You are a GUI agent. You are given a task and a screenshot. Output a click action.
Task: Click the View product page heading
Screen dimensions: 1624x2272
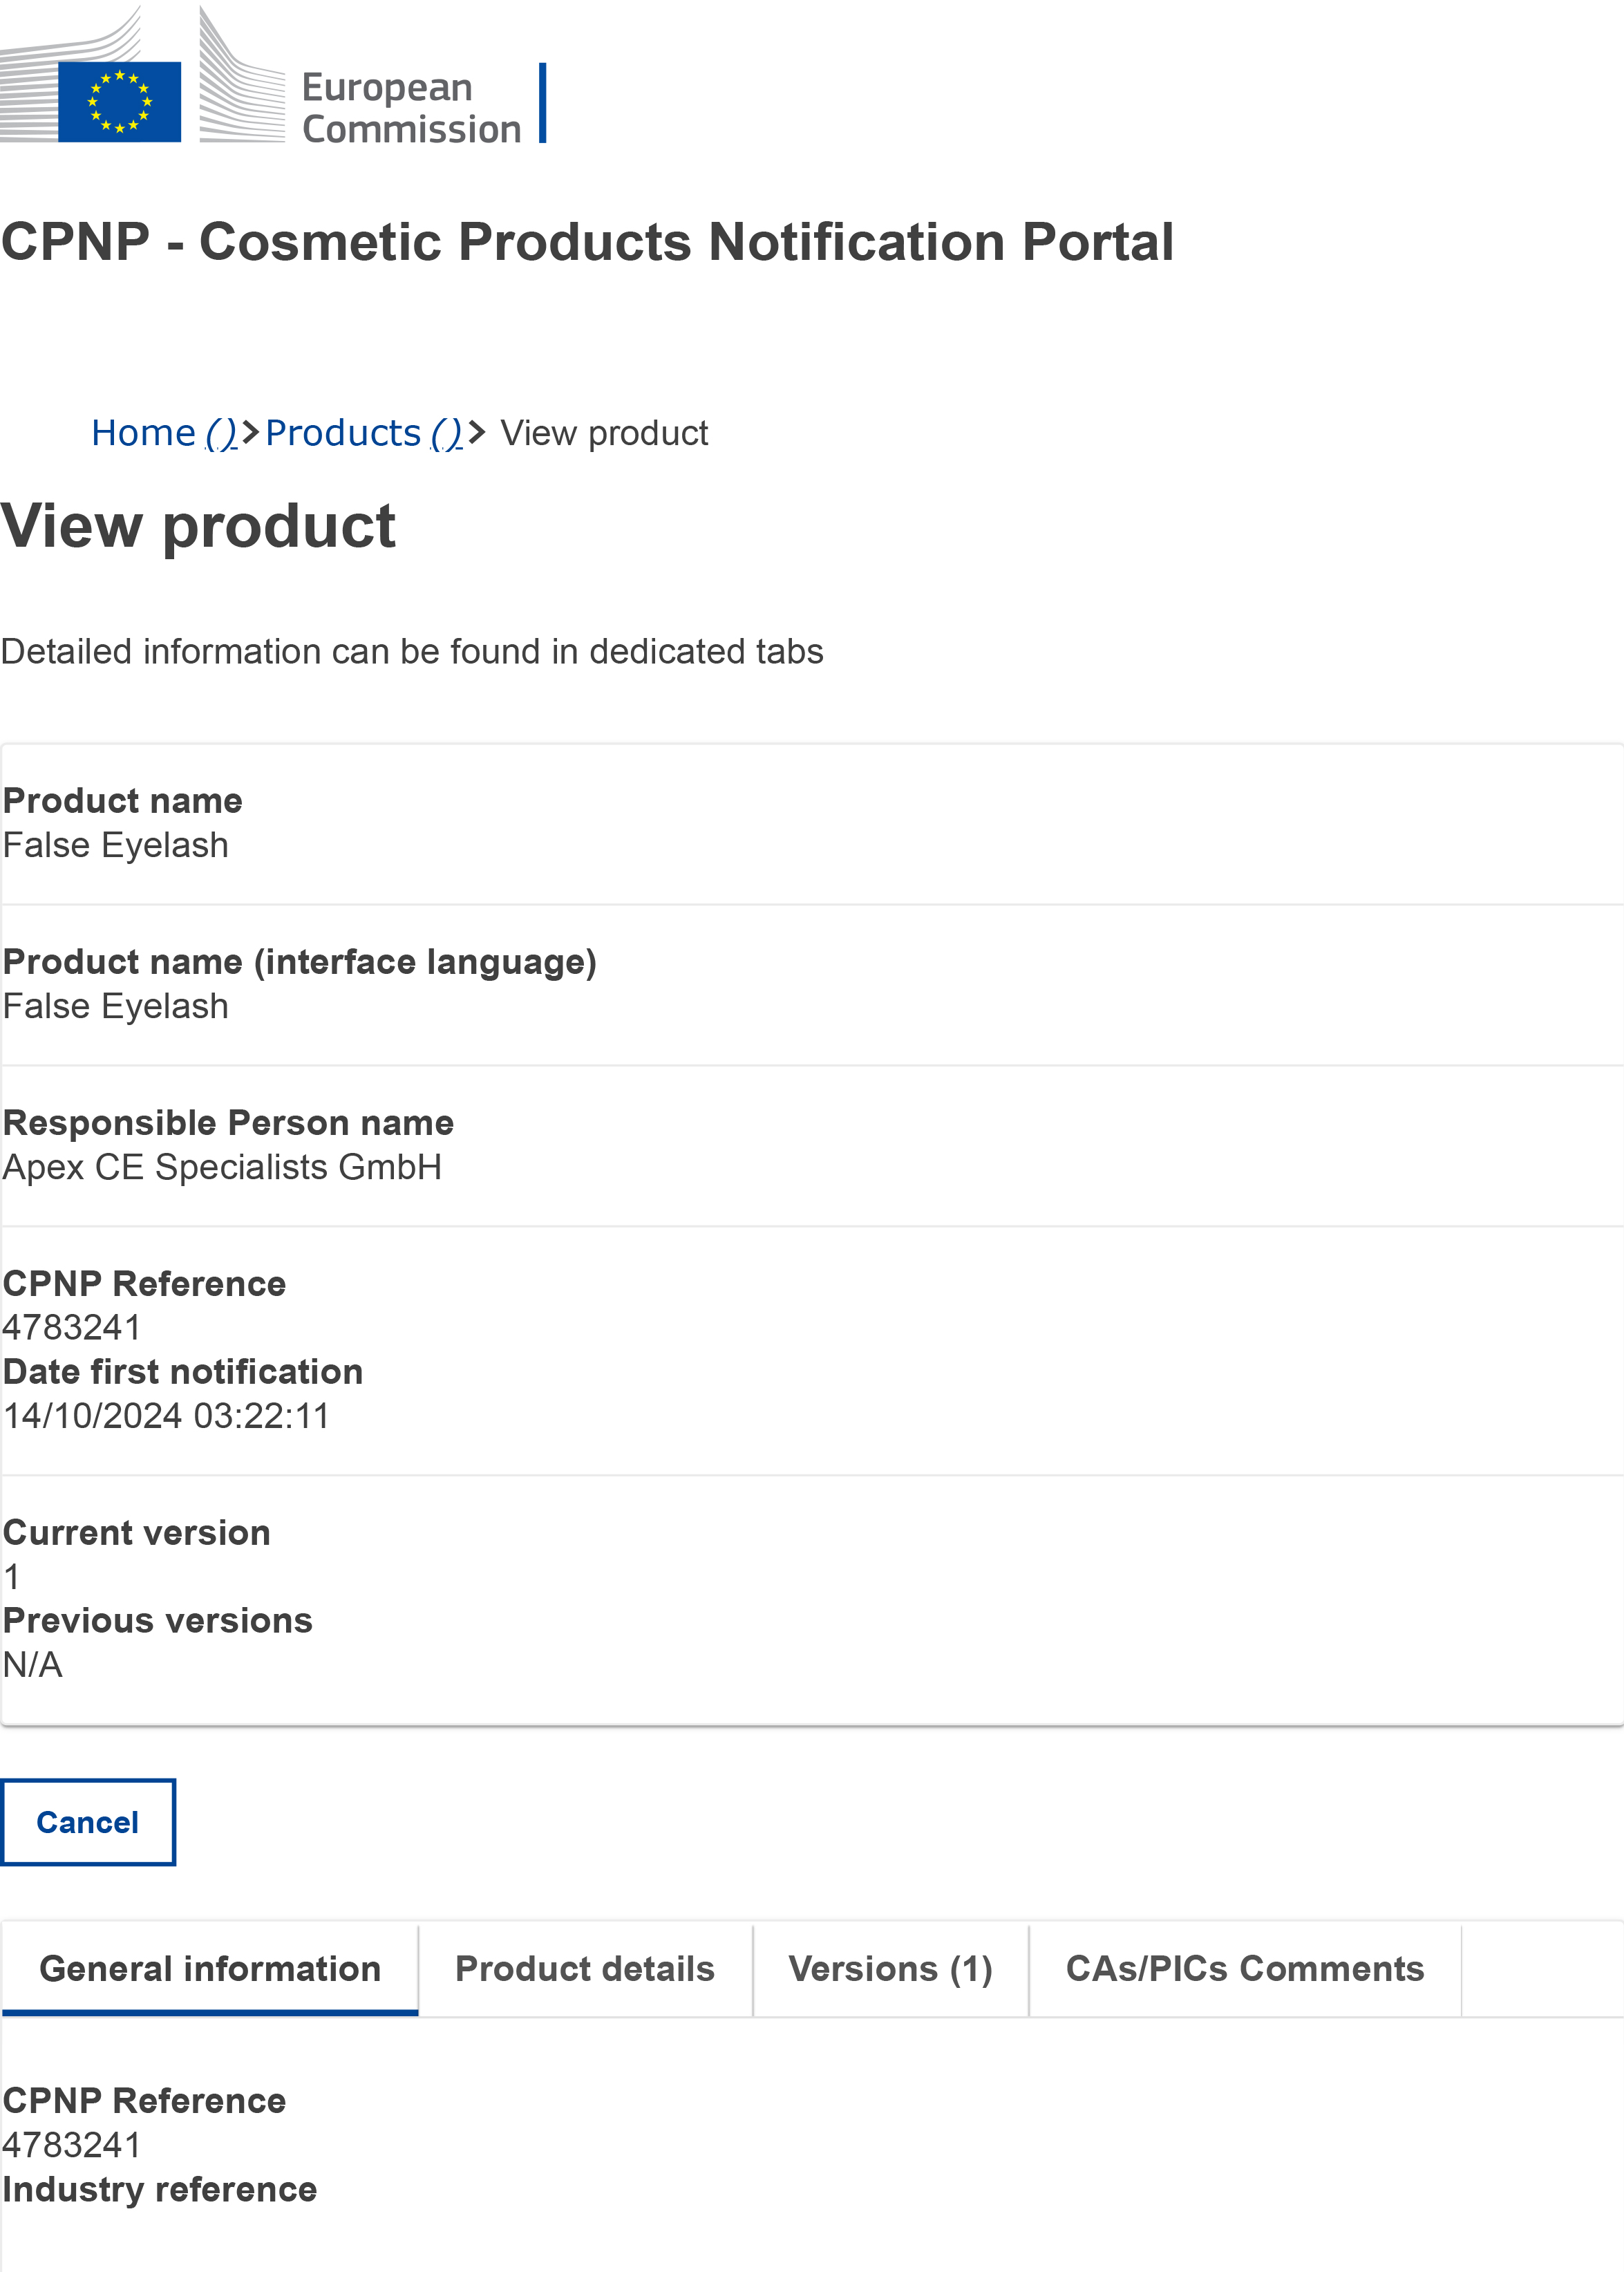coord(198,526)
